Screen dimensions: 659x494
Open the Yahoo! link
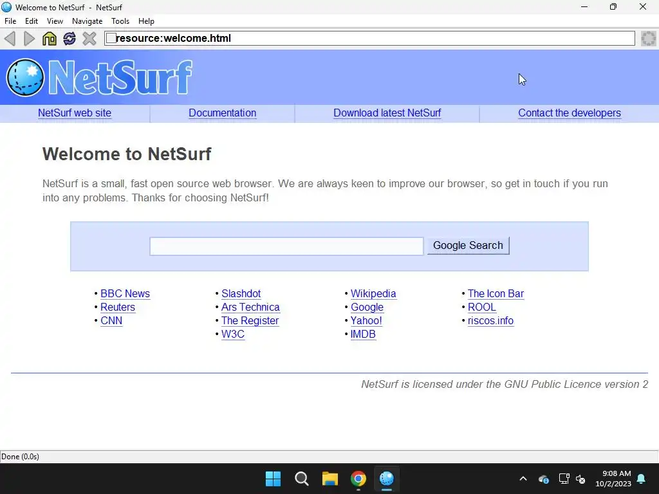pos(366,320)
